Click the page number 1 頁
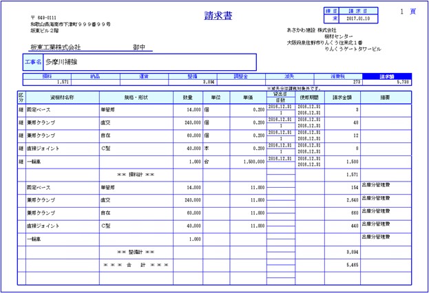Screen dimensions: 429x293 (x=408, y=12)
